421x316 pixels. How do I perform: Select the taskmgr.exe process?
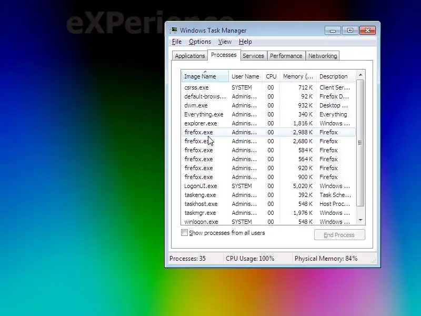point(268,213)
